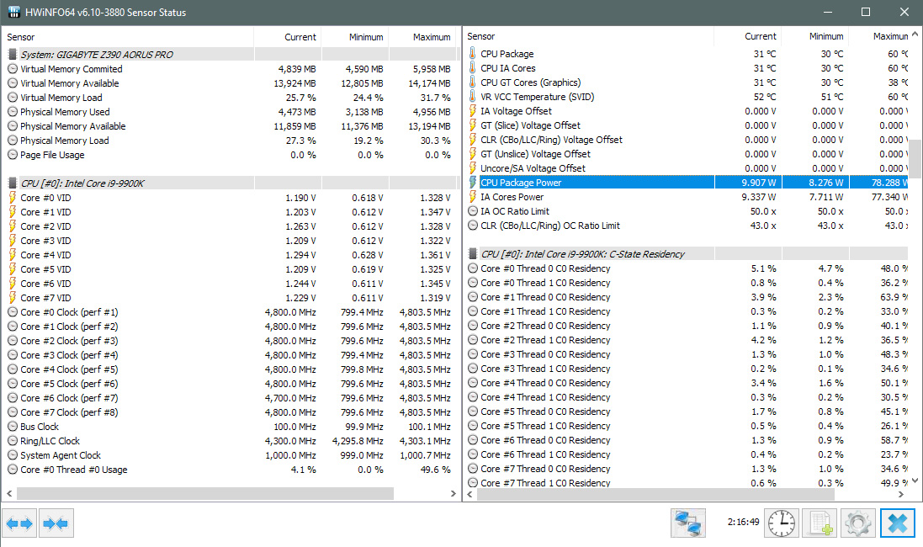Click the shrink columns arrows button
Image resolution: width=923 pixels, height=547 pixels.
tap(56, 523)
